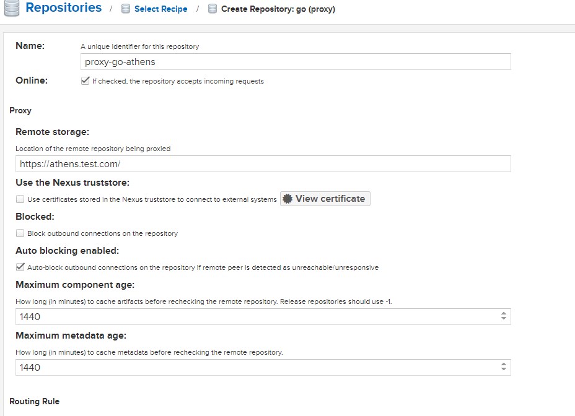Image resolution: width=575 pixels, height=416 pixels.
Task: Uncheck the Online checkbox
Action: (x=86, y=81)
